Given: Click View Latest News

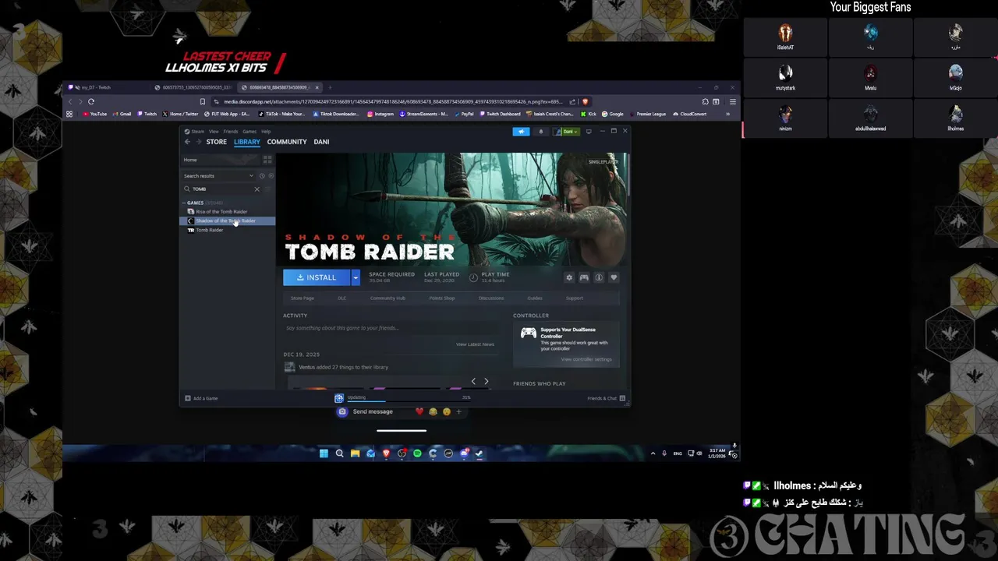Looking at the screenshot, I should click(475, 344).
